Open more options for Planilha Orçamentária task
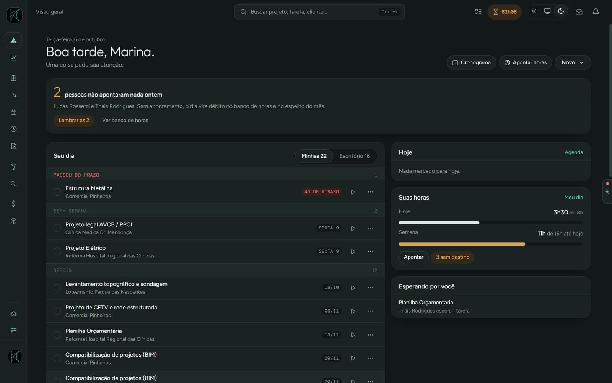 [370, 335]
